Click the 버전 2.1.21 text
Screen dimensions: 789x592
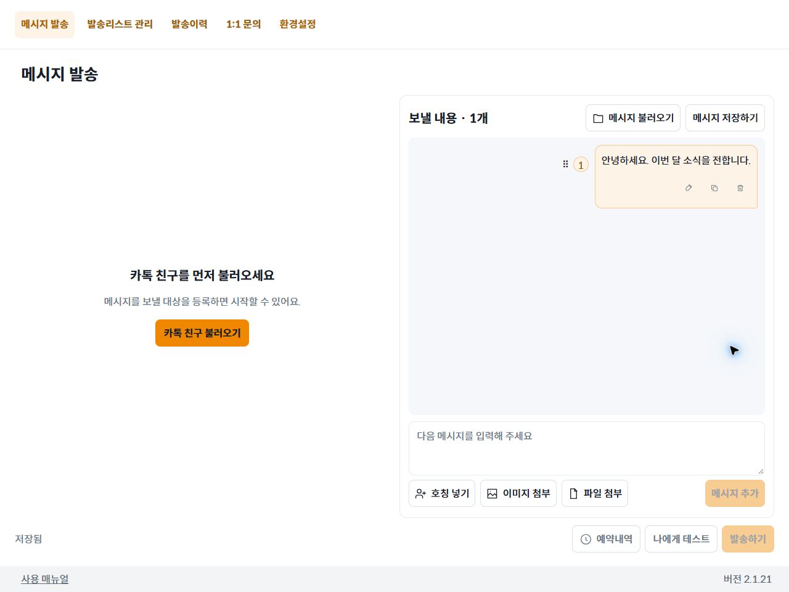748,579
